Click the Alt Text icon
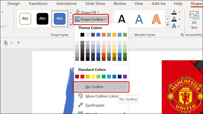203x114 pixels. [194, 14]
